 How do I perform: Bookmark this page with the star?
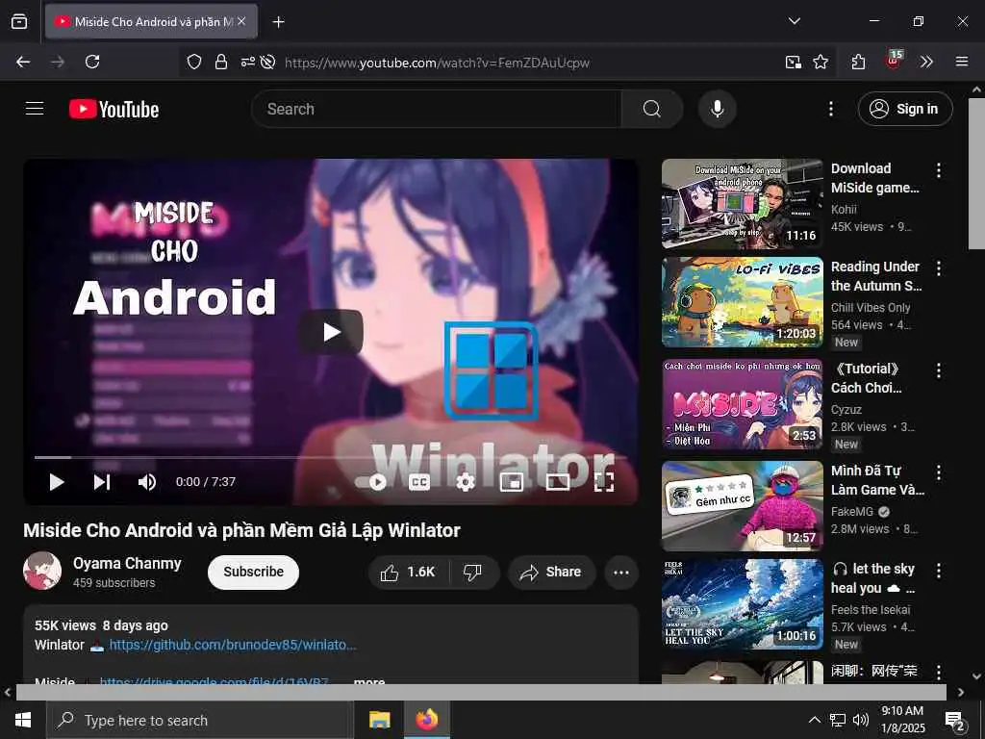821,62
